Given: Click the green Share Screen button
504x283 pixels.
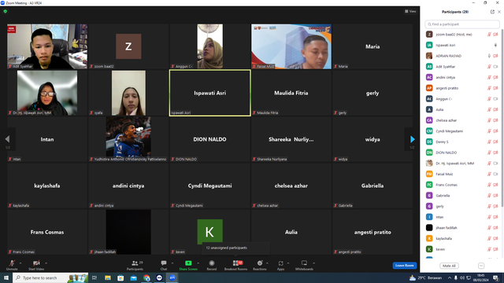Looking at the screenshot, I should coord(188,265).
